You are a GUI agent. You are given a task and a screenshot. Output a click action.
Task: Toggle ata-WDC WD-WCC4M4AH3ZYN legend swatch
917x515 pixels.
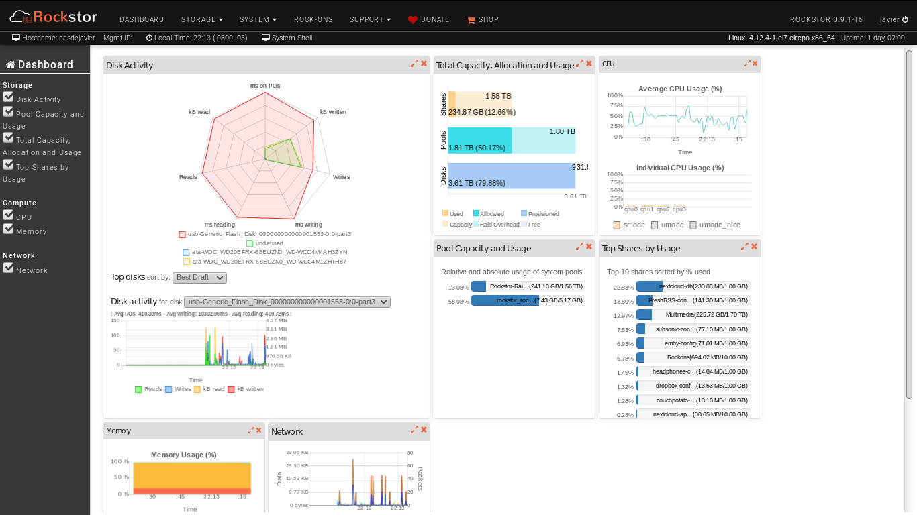pos(186,253)
